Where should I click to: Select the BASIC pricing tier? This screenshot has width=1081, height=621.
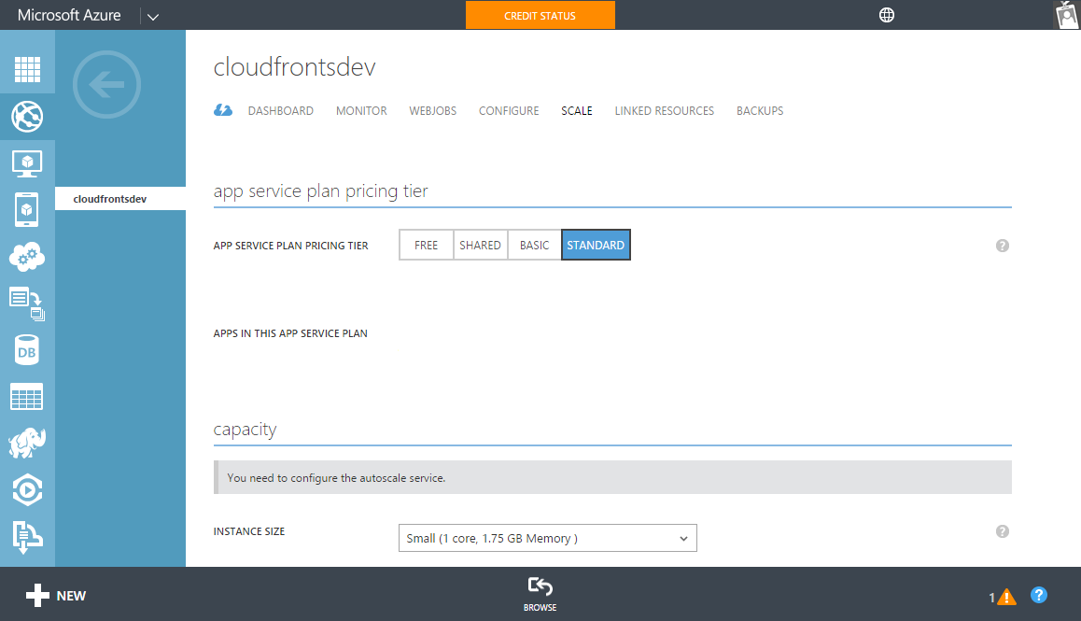tap(534, 245)
